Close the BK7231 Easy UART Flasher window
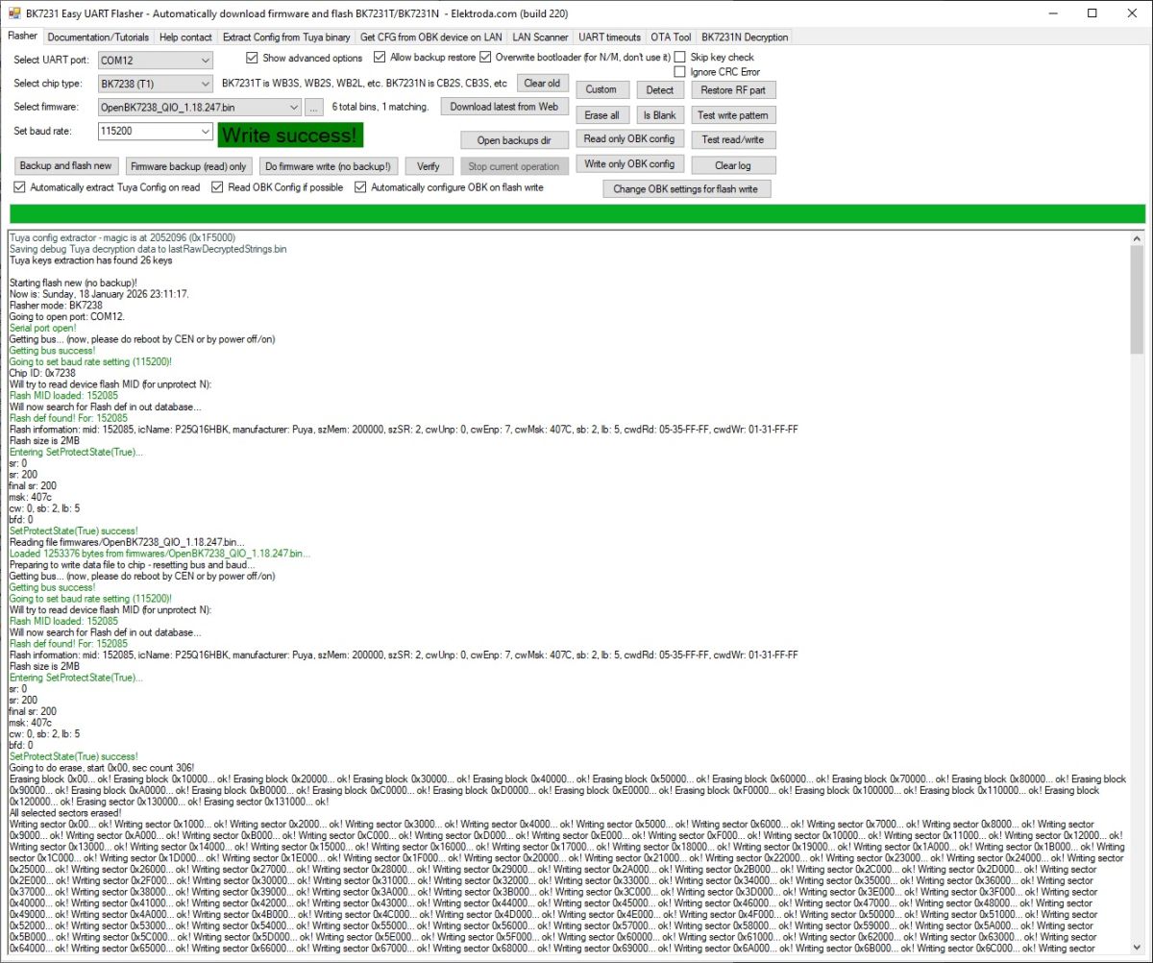The width and height of the screenshot is (1153, 963). (1133, 13)
